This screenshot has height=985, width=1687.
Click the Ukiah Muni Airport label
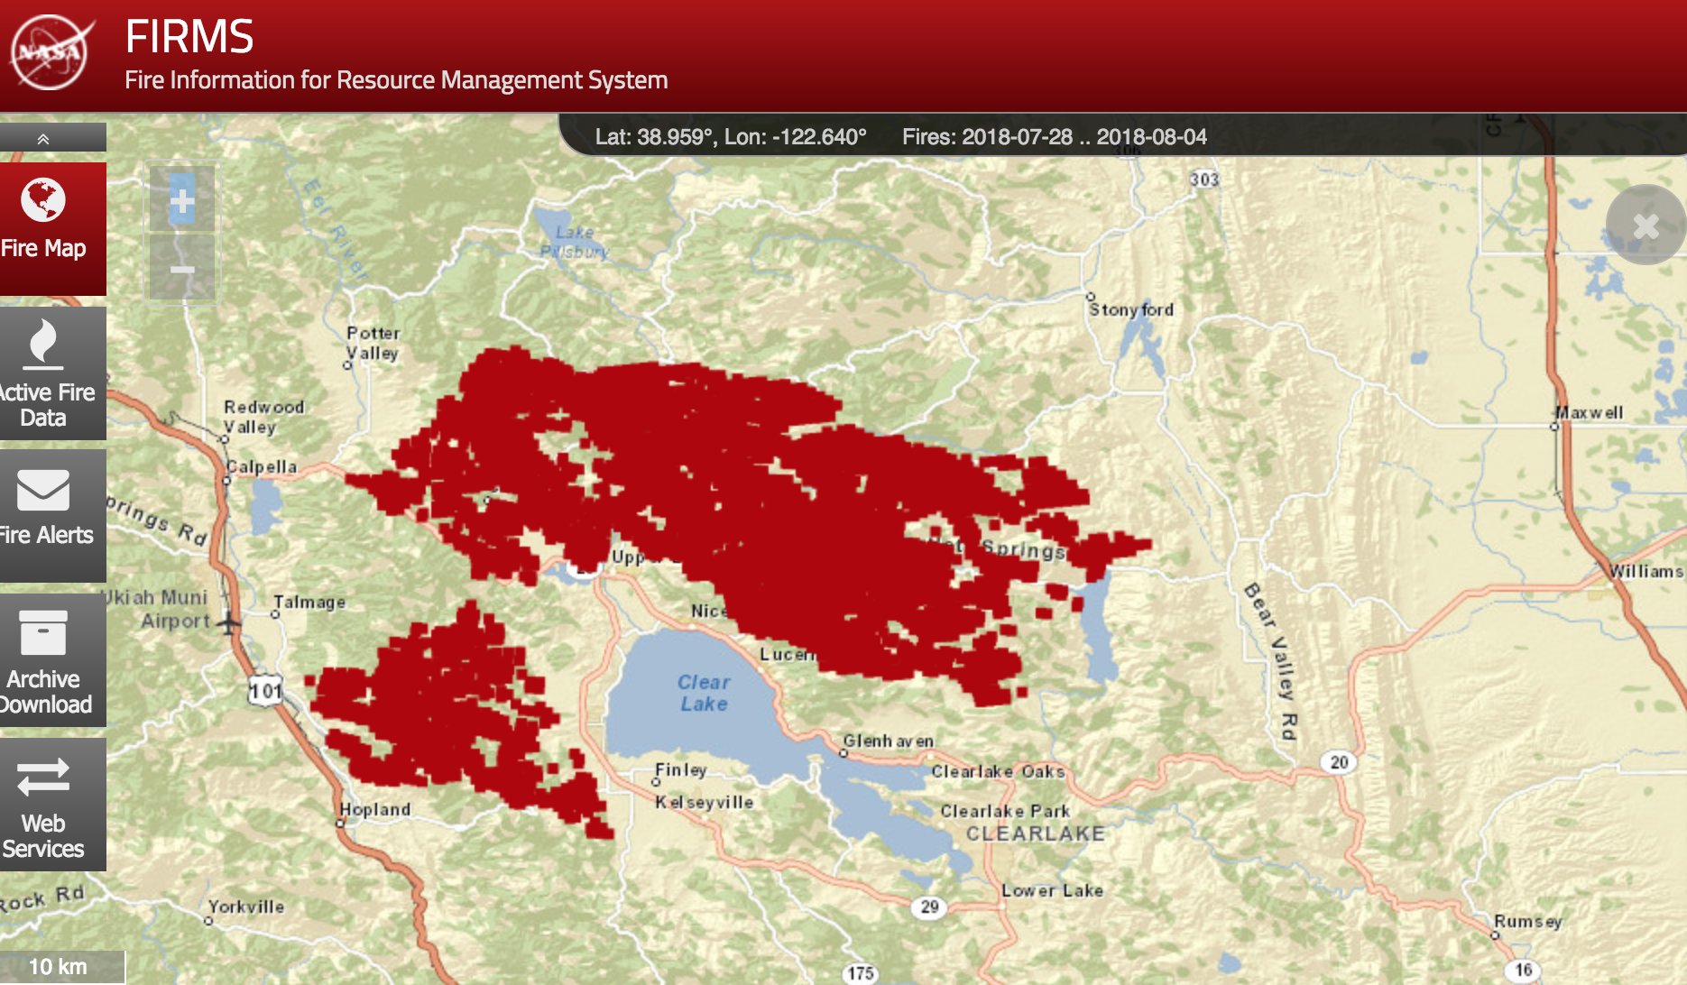[156, 609]
